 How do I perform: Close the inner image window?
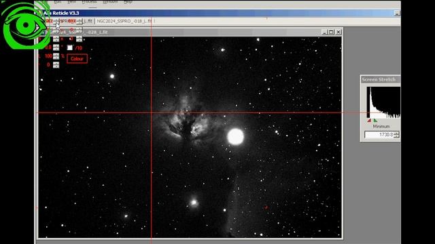click(338, 32)
